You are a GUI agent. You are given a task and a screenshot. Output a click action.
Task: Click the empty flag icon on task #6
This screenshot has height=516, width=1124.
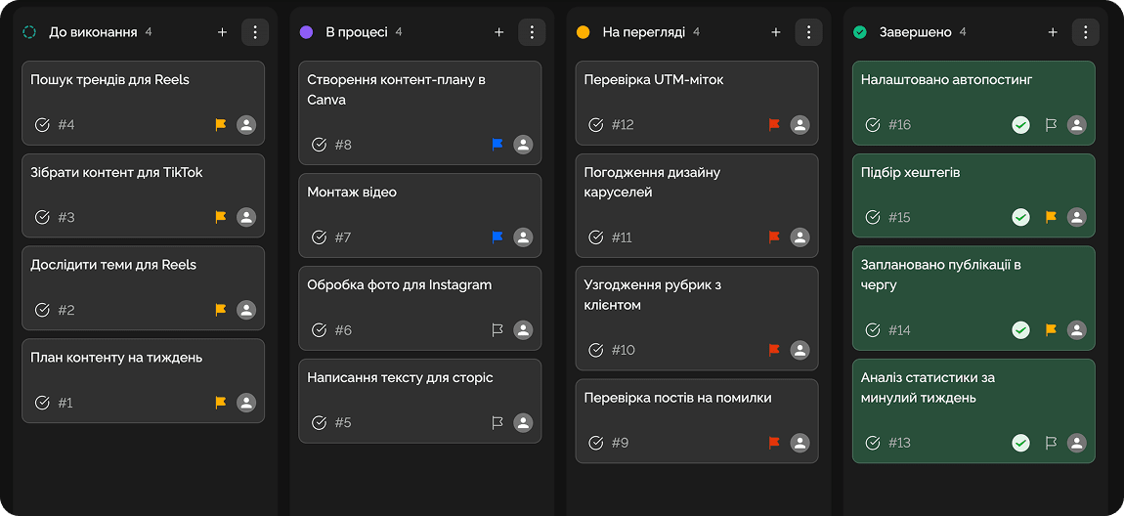tap(497, 330)
